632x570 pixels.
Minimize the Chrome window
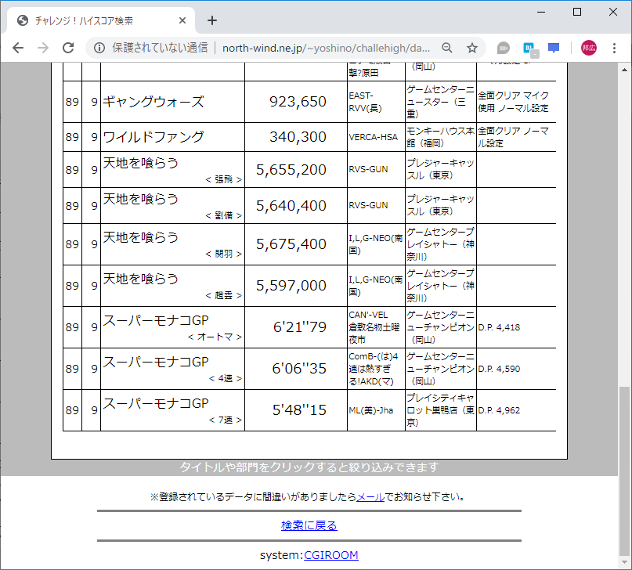[x=541, y=12]
